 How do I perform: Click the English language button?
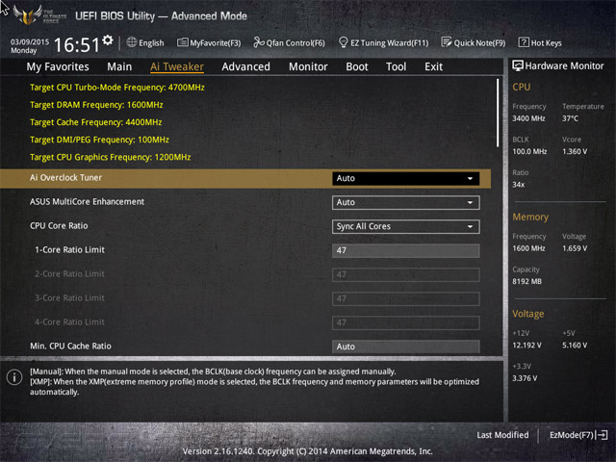(145, 42)
